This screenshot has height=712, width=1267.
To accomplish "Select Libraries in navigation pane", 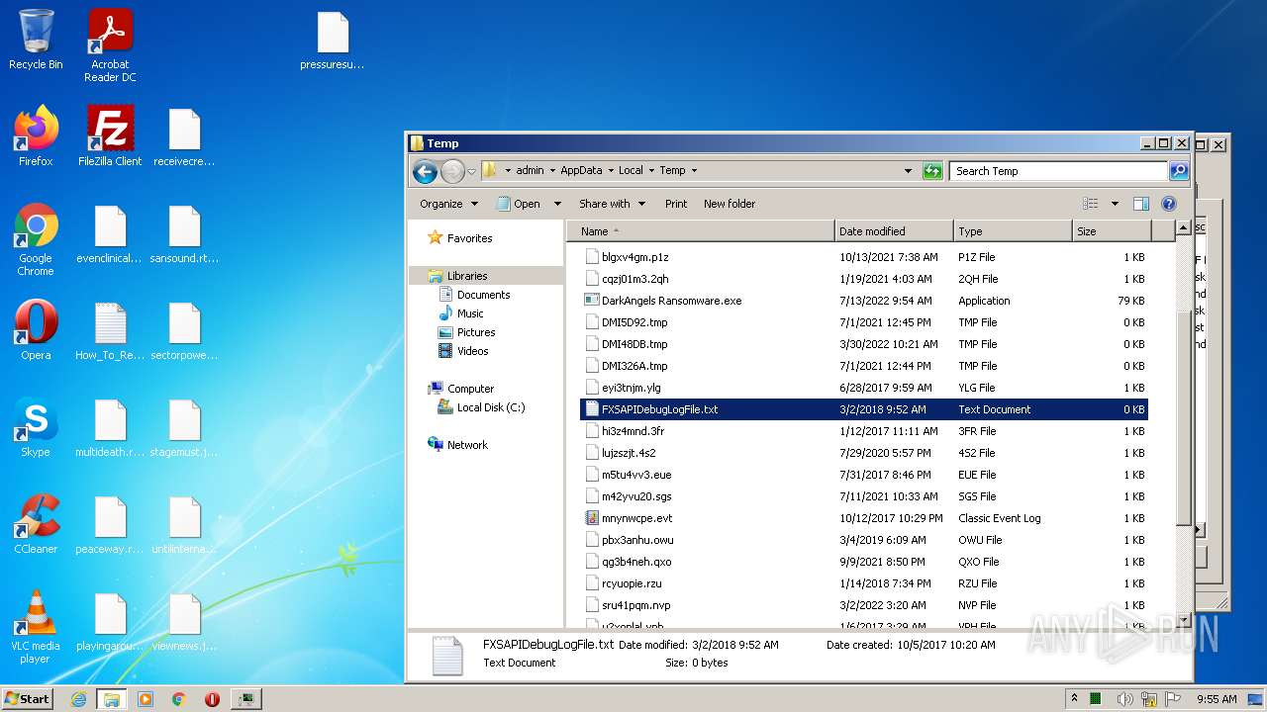I will pyautogui.click(x=467, y=276).
